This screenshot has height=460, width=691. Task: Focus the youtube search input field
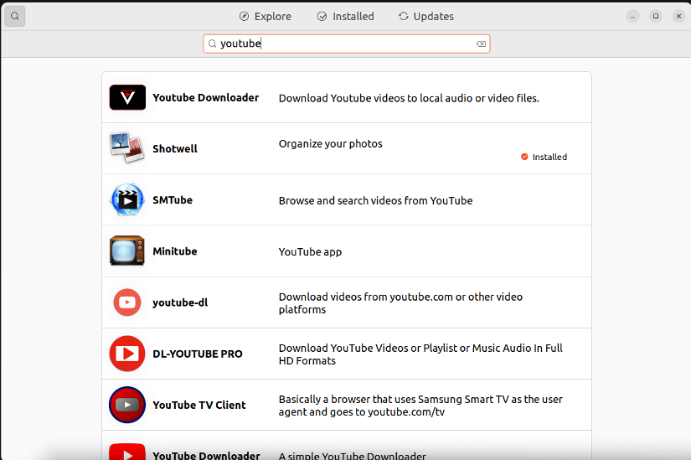347,44
